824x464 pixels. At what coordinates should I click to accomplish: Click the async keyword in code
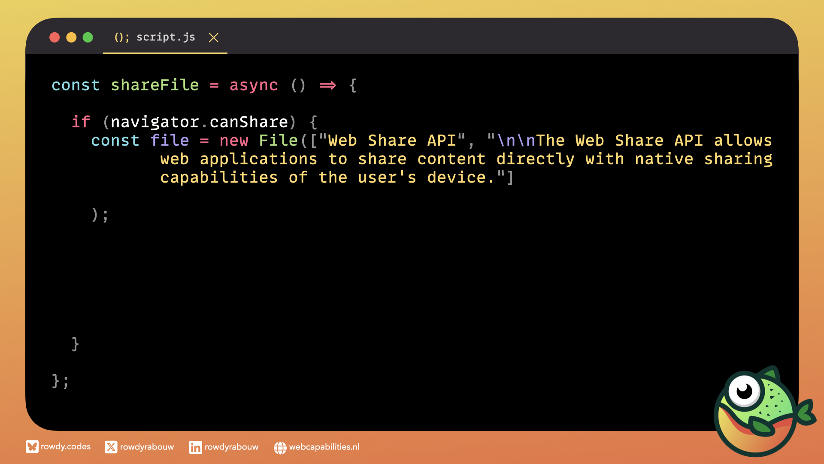(x=253, y=85)
